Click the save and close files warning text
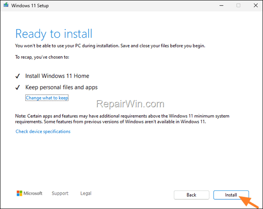 click(110, 46)
